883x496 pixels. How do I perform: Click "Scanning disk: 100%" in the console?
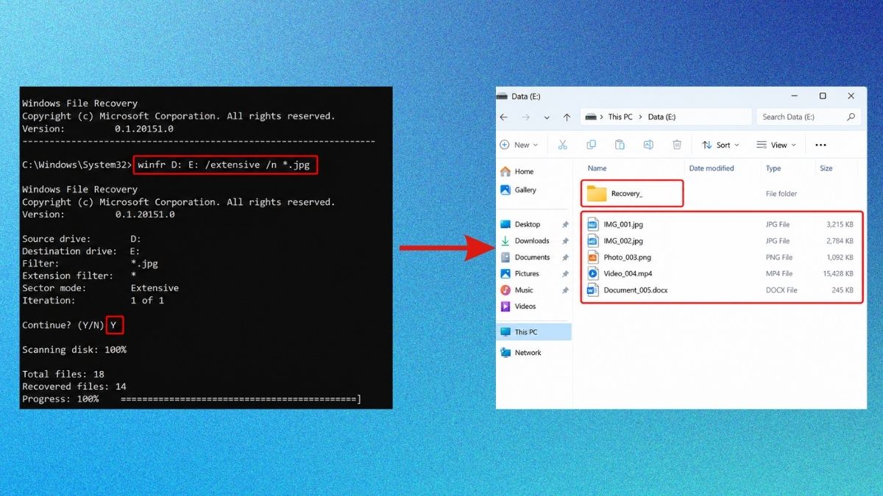click(x=74, y=350)
